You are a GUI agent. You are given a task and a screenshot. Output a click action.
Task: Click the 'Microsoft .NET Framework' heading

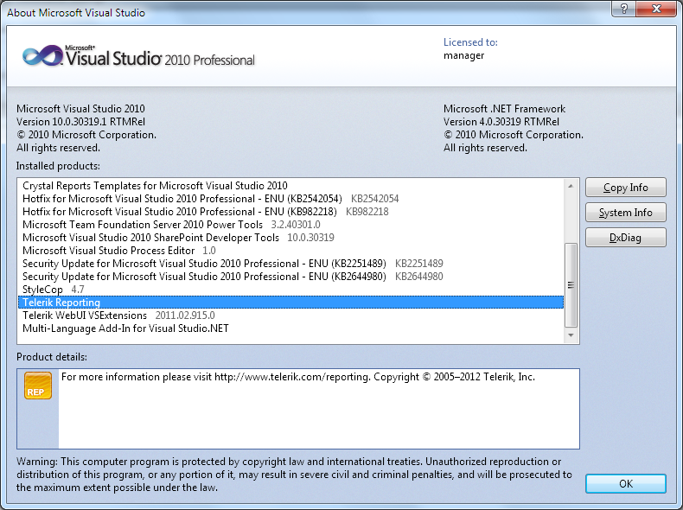pos(504,109)
